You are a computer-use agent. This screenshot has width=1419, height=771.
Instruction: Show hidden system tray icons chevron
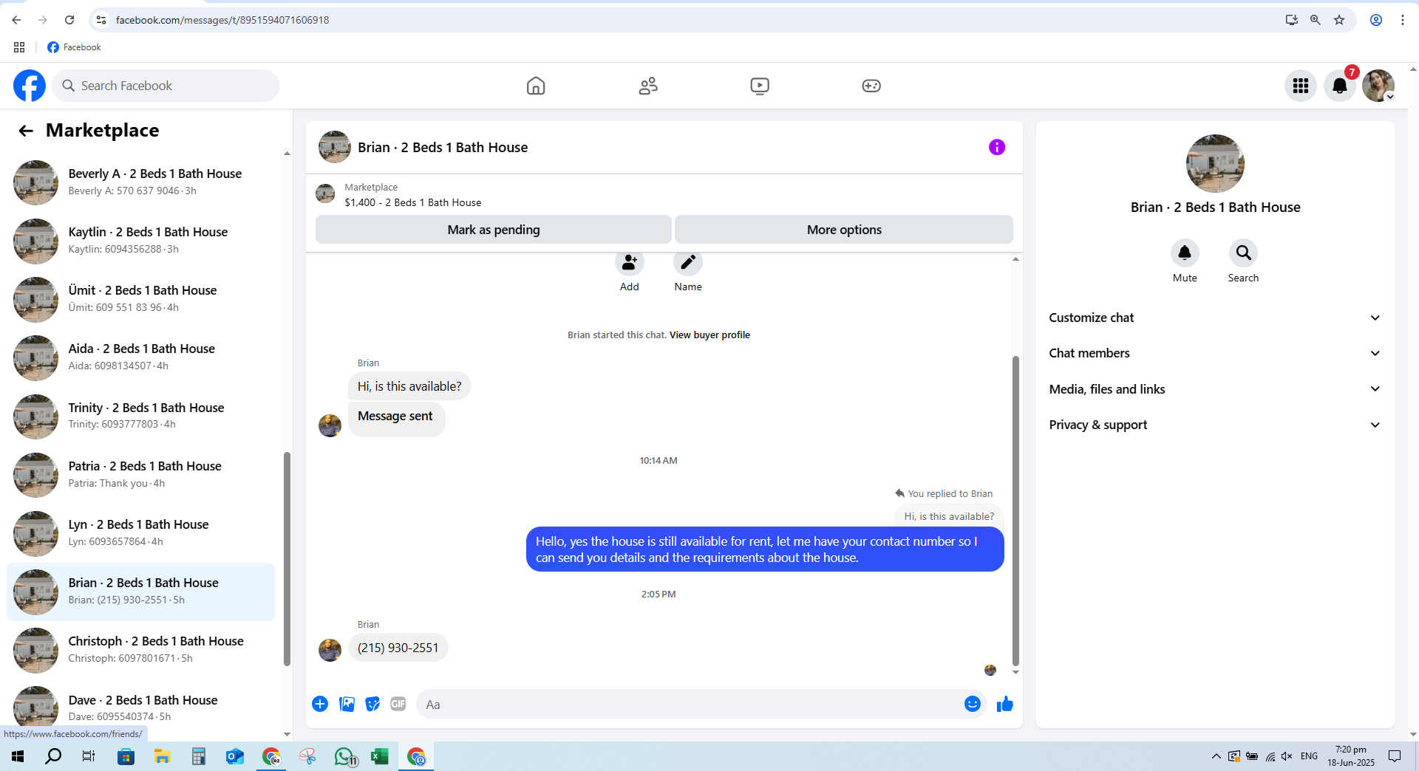click(x=1216, y=756)
